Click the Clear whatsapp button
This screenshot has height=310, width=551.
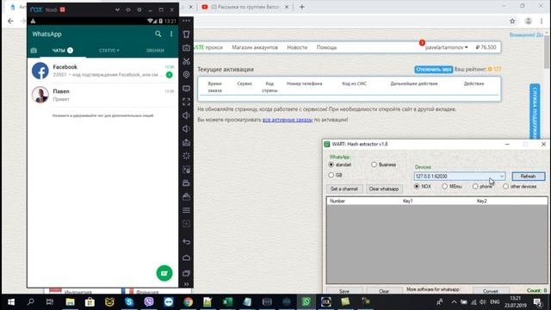[x=384, y=189]
